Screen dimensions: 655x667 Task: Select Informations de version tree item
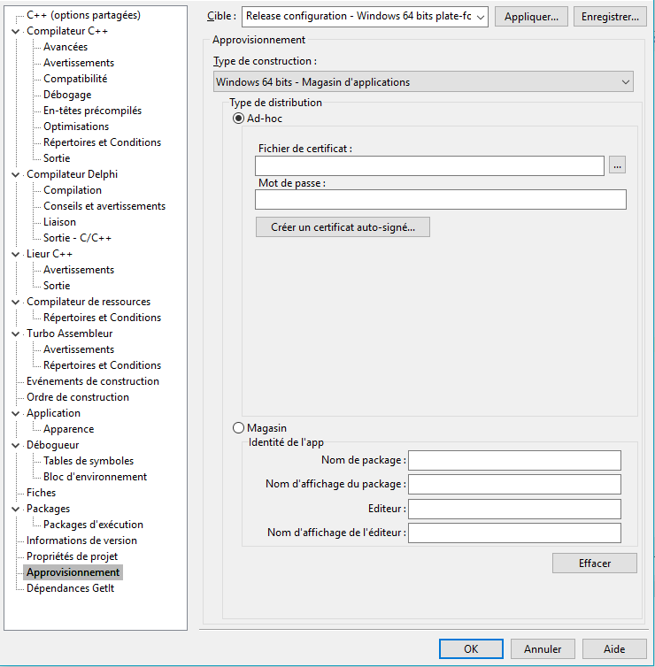(x=81, y=540)
